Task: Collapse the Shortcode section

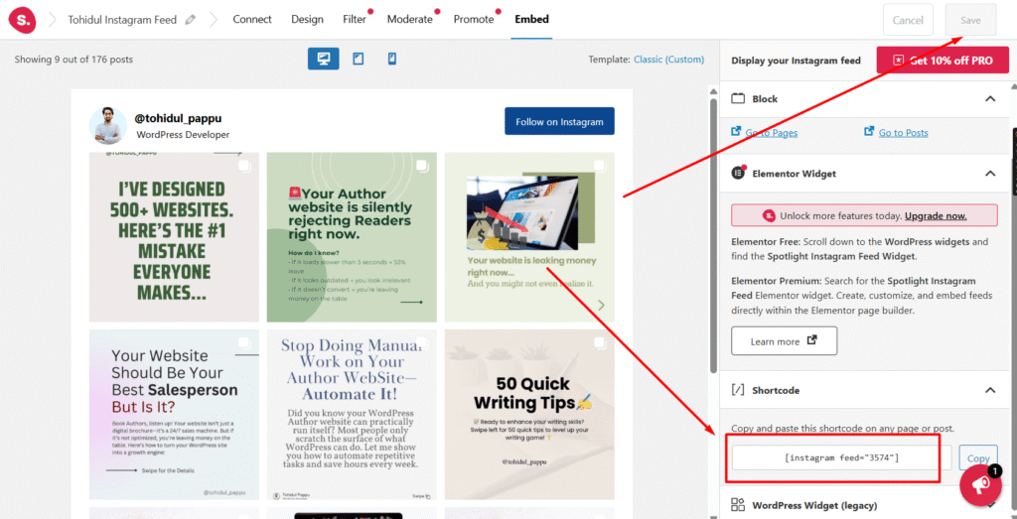Action: pyautogui.click(x=990, y=390)
